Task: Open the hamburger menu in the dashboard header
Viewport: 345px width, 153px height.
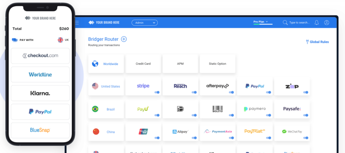Action: pos(77,22)
